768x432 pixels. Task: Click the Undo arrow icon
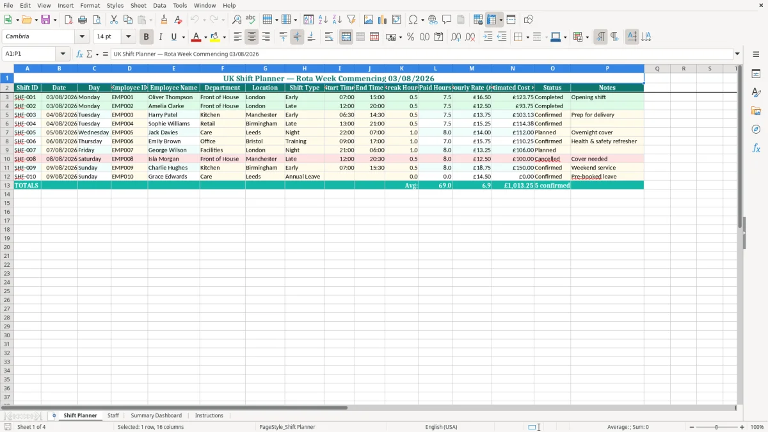point(195,20)
